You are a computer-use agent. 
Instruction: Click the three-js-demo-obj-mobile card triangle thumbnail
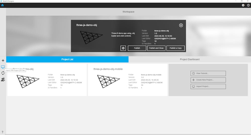tap(109, 81)
